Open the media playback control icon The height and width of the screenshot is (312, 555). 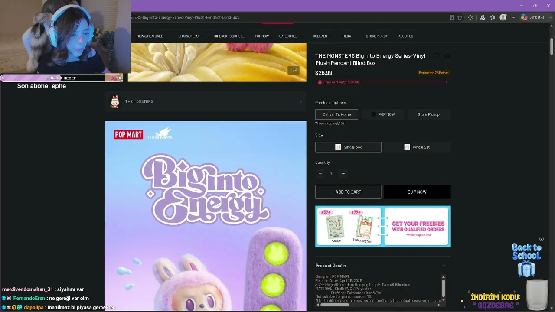point(482,17)
